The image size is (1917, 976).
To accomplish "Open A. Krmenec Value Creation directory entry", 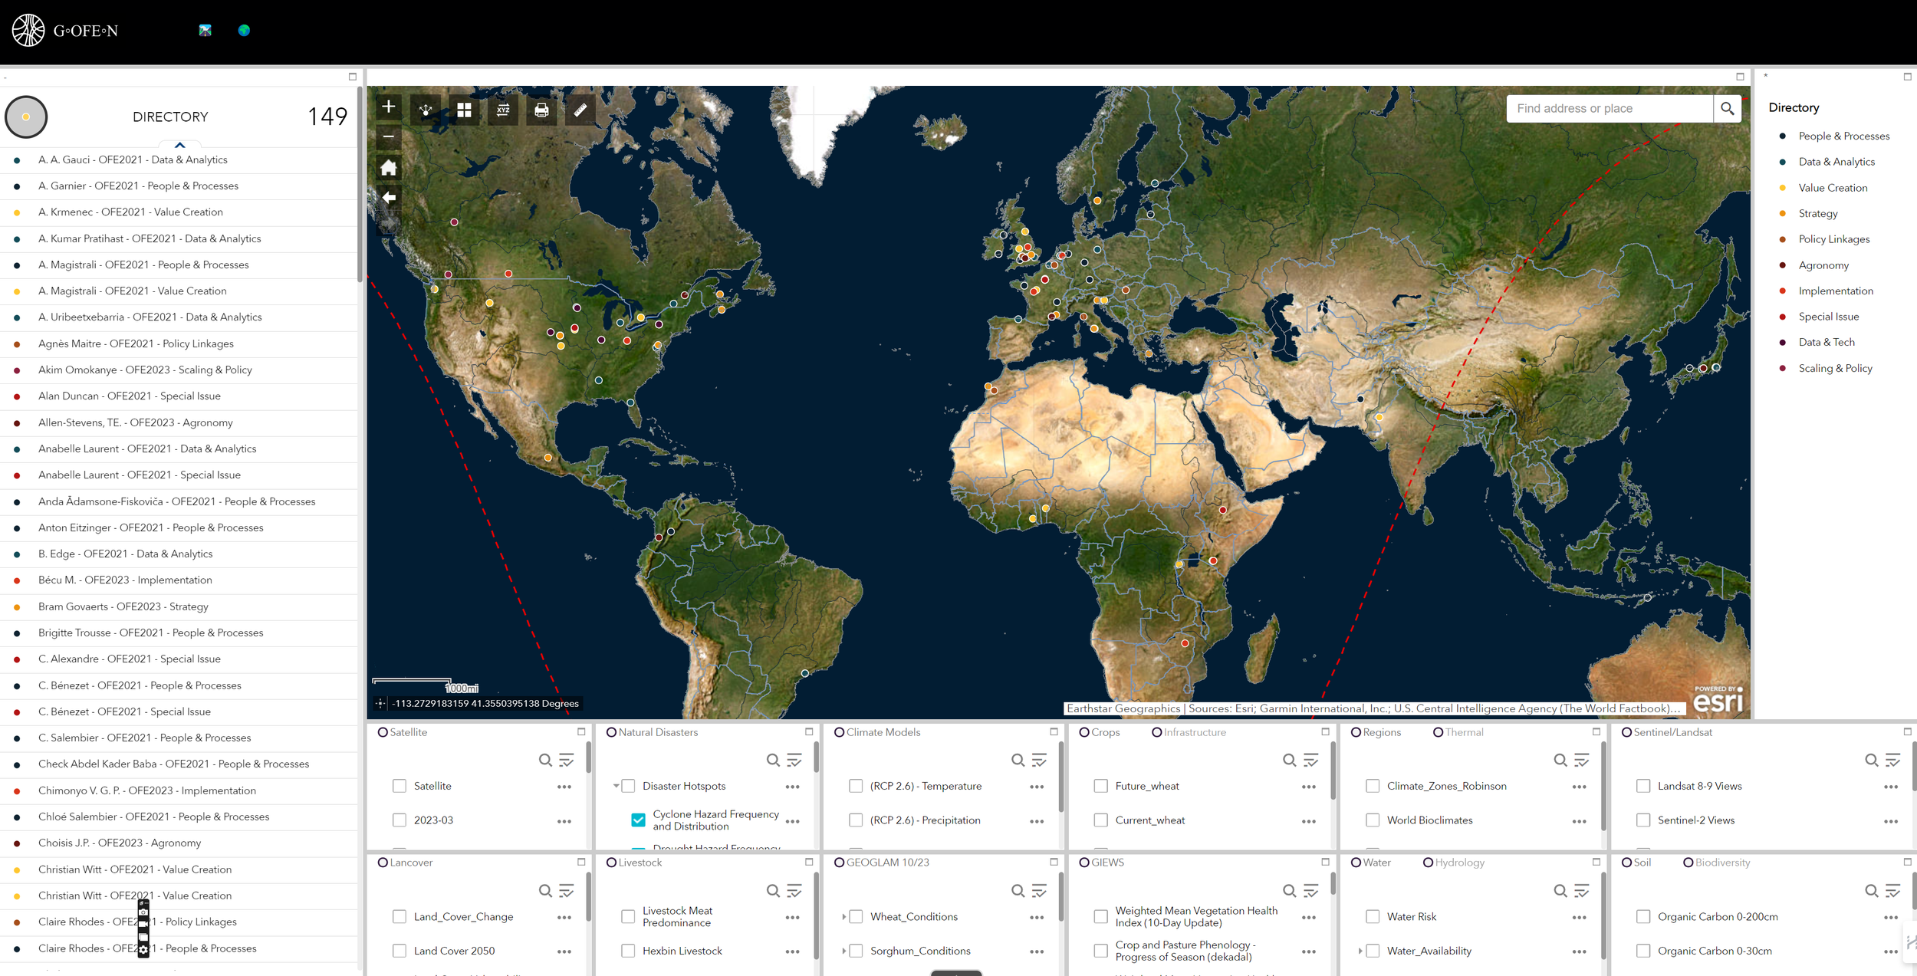I will click(130, 212).
